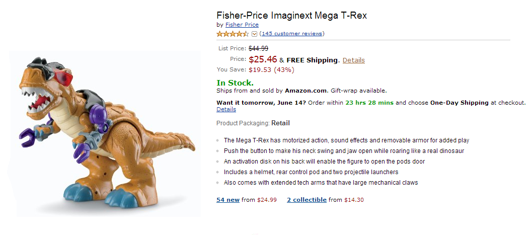Image resolution: width=532 pixels, height=235 pixels.
Task: Click the $19.53 (43%) savings amount
Action: tap(271, 69)
